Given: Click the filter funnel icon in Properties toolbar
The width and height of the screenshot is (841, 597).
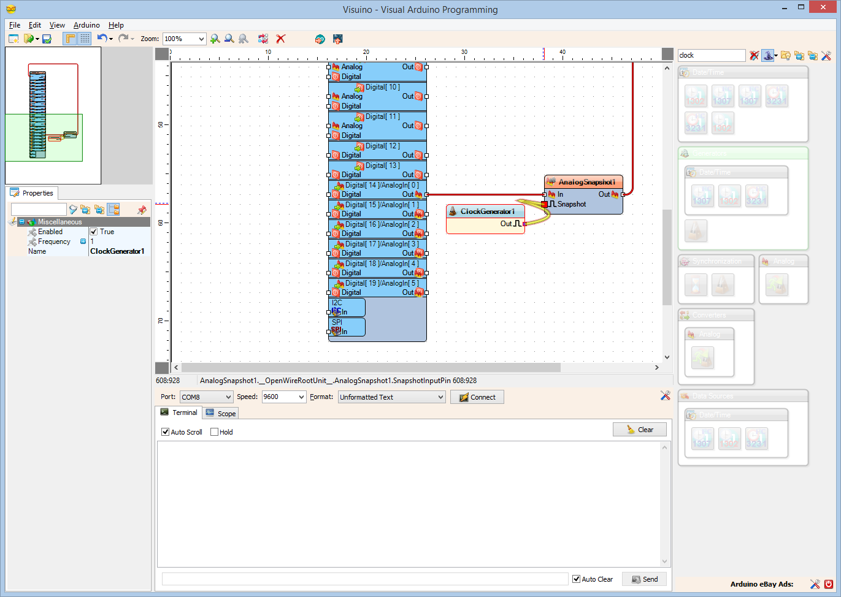Looking at the screenshot, I should coord(73,209).
